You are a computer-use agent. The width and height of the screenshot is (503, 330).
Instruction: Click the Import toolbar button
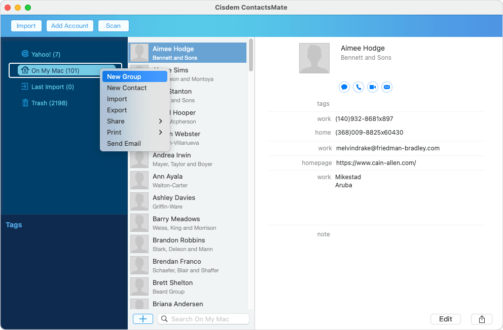click(26, 26)
